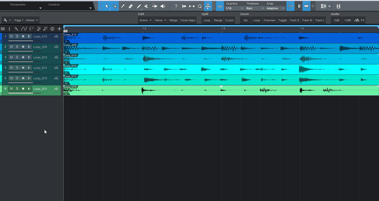The height and width of the screenshot is (201, 379).
Task: Click Zoom Overview button
Action: [x=269, y=20]
